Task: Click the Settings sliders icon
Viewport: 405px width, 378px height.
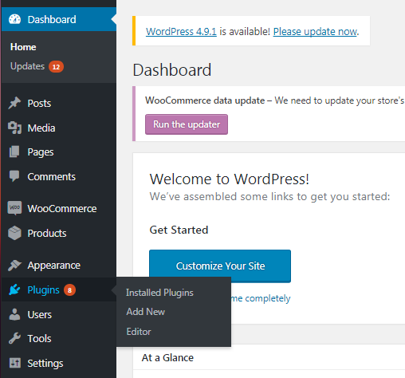Action: click(14, 363)
